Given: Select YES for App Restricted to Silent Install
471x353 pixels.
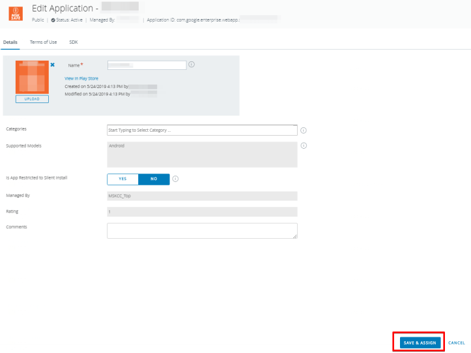Looking at the screenshot, I should 122,179.
